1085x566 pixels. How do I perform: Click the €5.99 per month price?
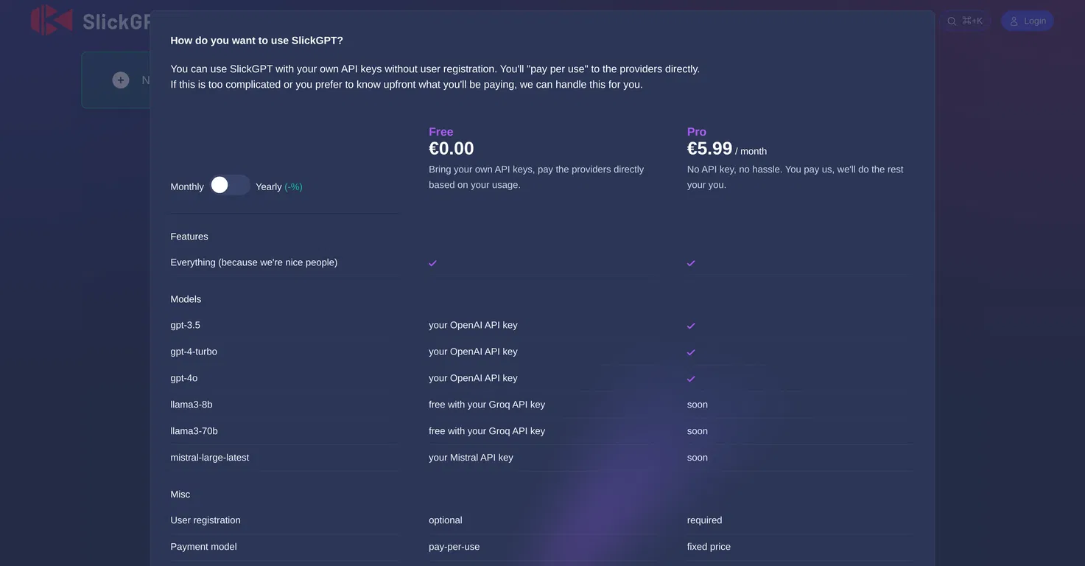click(727, 149)
